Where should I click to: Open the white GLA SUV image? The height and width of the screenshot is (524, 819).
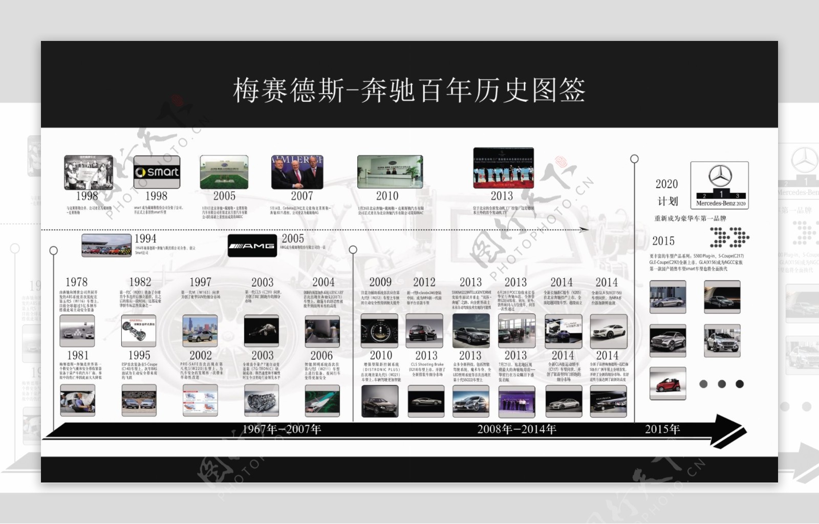609,331
